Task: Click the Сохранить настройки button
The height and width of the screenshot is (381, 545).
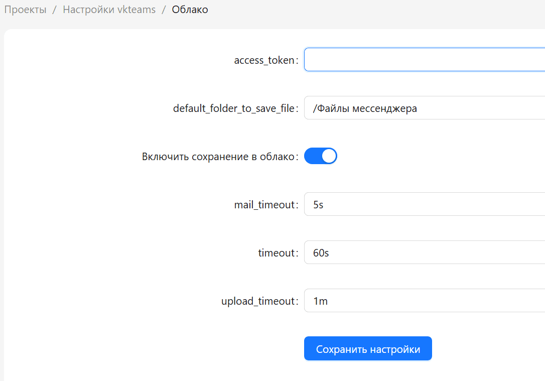Action: (x=368, y=349)
